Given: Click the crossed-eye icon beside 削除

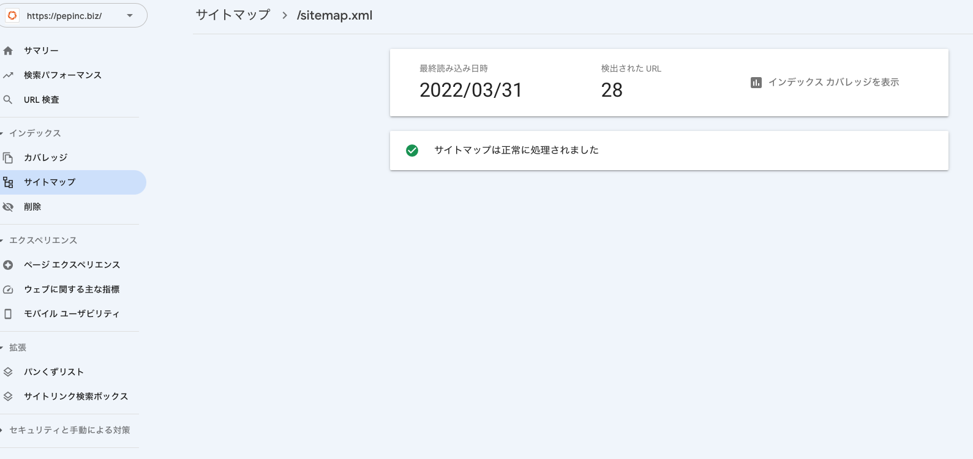Looking at the screenshot, I should tap(8, 207).
